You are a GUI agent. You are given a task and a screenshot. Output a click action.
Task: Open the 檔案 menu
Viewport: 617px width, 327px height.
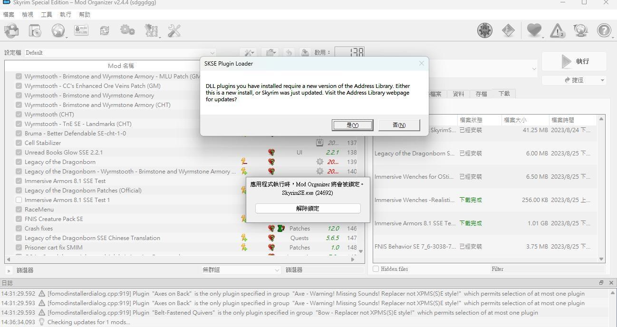tap(9, 15)
